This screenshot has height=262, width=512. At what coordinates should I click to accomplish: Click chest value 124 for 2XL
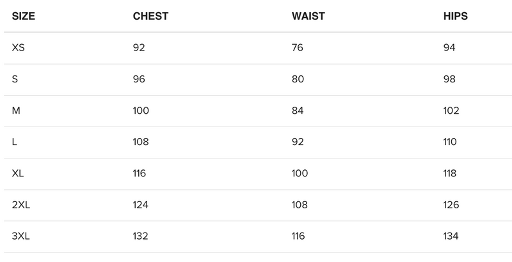coord(141,205)
